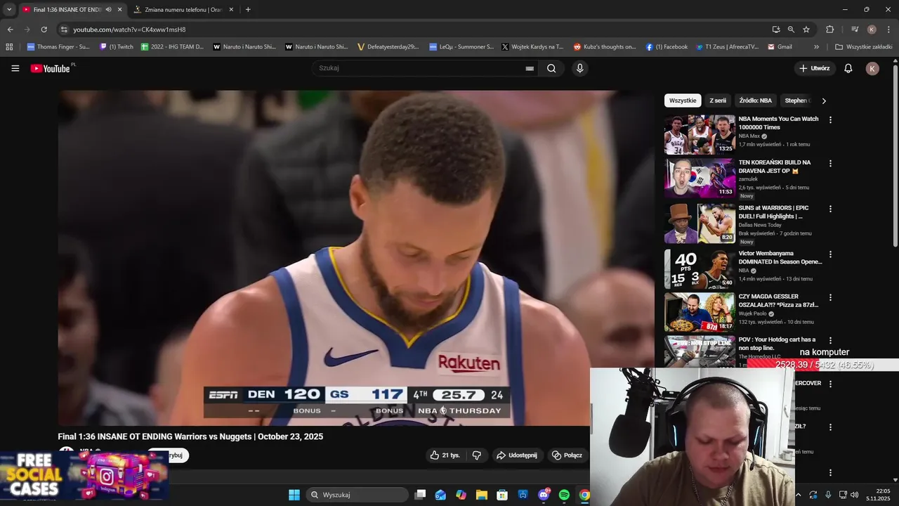Open the (1) Facebook bookmark
The width and height of the screenshot is (899, 506).
666,47
